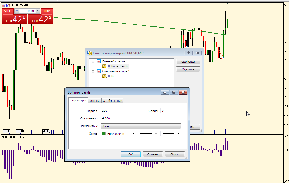Screen dimensions: 289x183
Task: Click the Отмена button
Action: pos(152,154)
